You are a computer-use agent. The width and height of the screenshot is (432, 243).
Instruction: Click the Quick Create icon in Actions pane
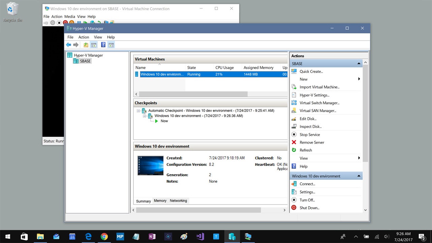pos(294,71)
